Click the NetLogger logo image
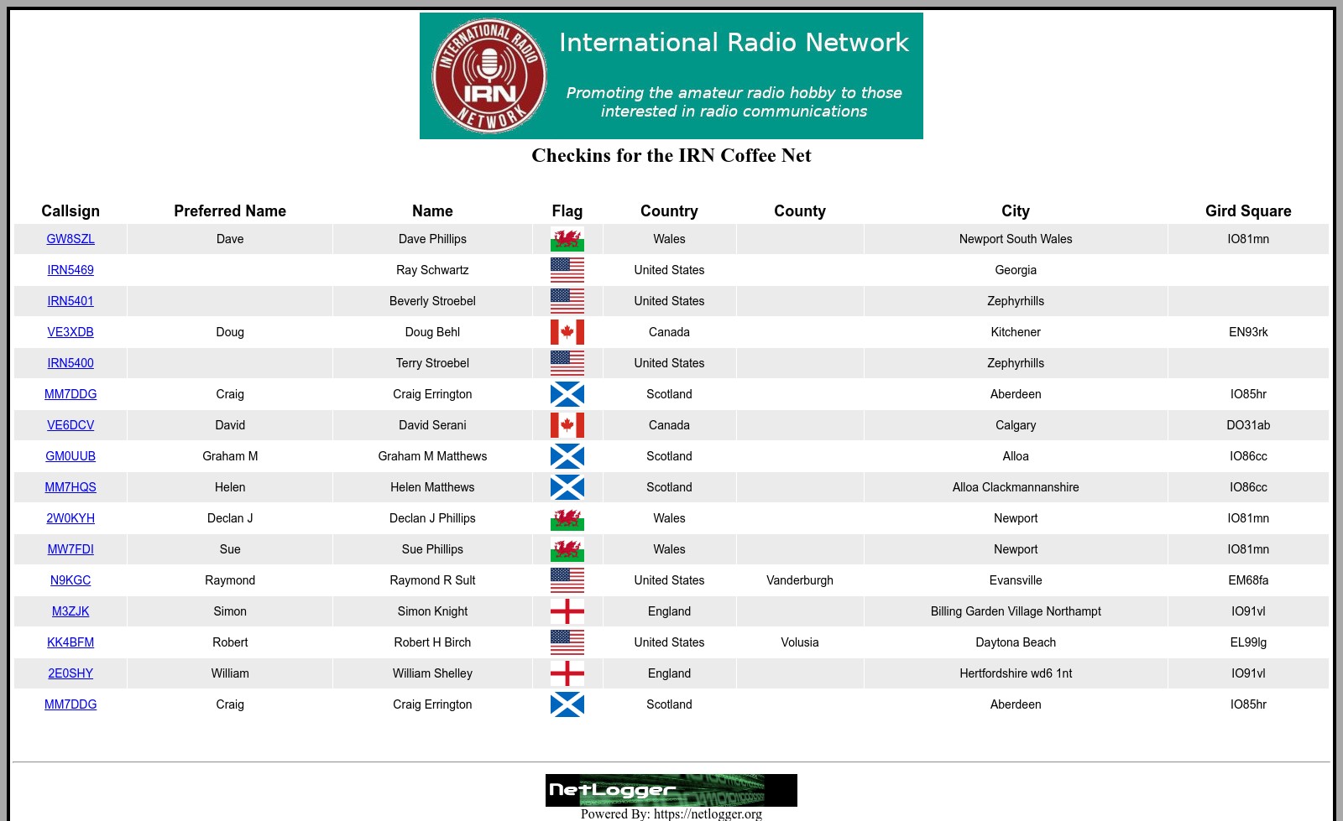Screen dimensions: 1343x821 tap(671, 790)
